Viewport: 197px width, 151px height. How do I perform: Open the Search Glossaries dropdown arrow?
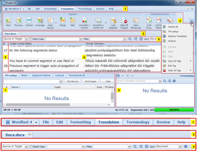pyautogui.click(x=160, y=81)
